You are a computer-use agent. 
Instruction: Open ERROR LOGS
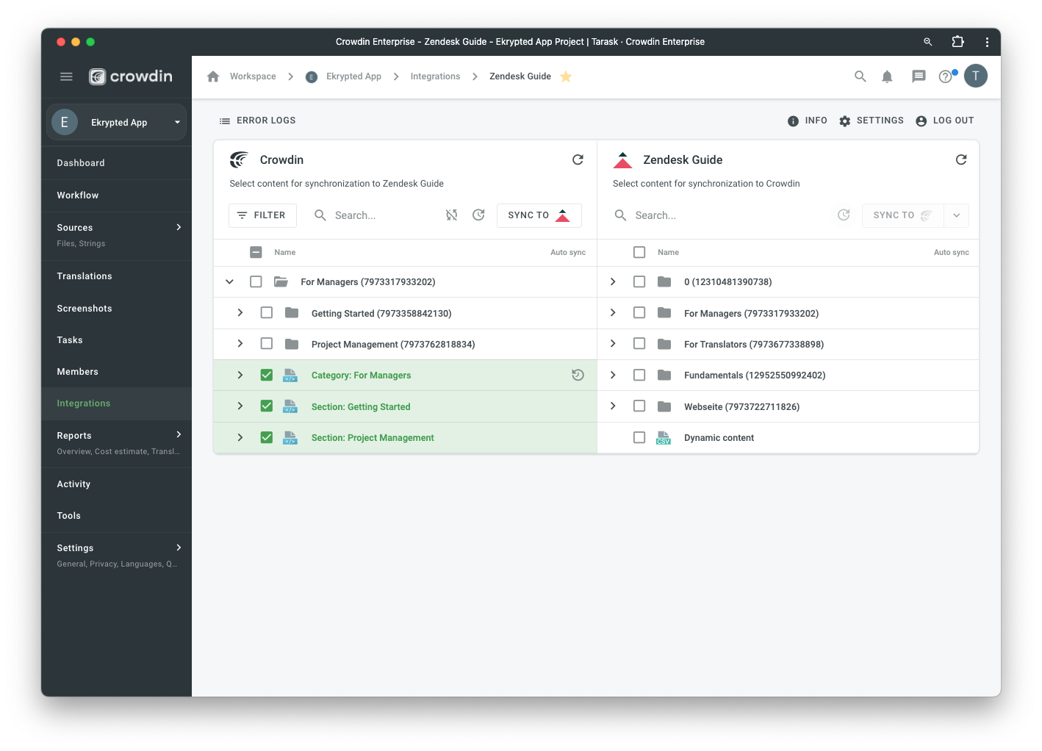pyautogui.click(x=258, y=121)
